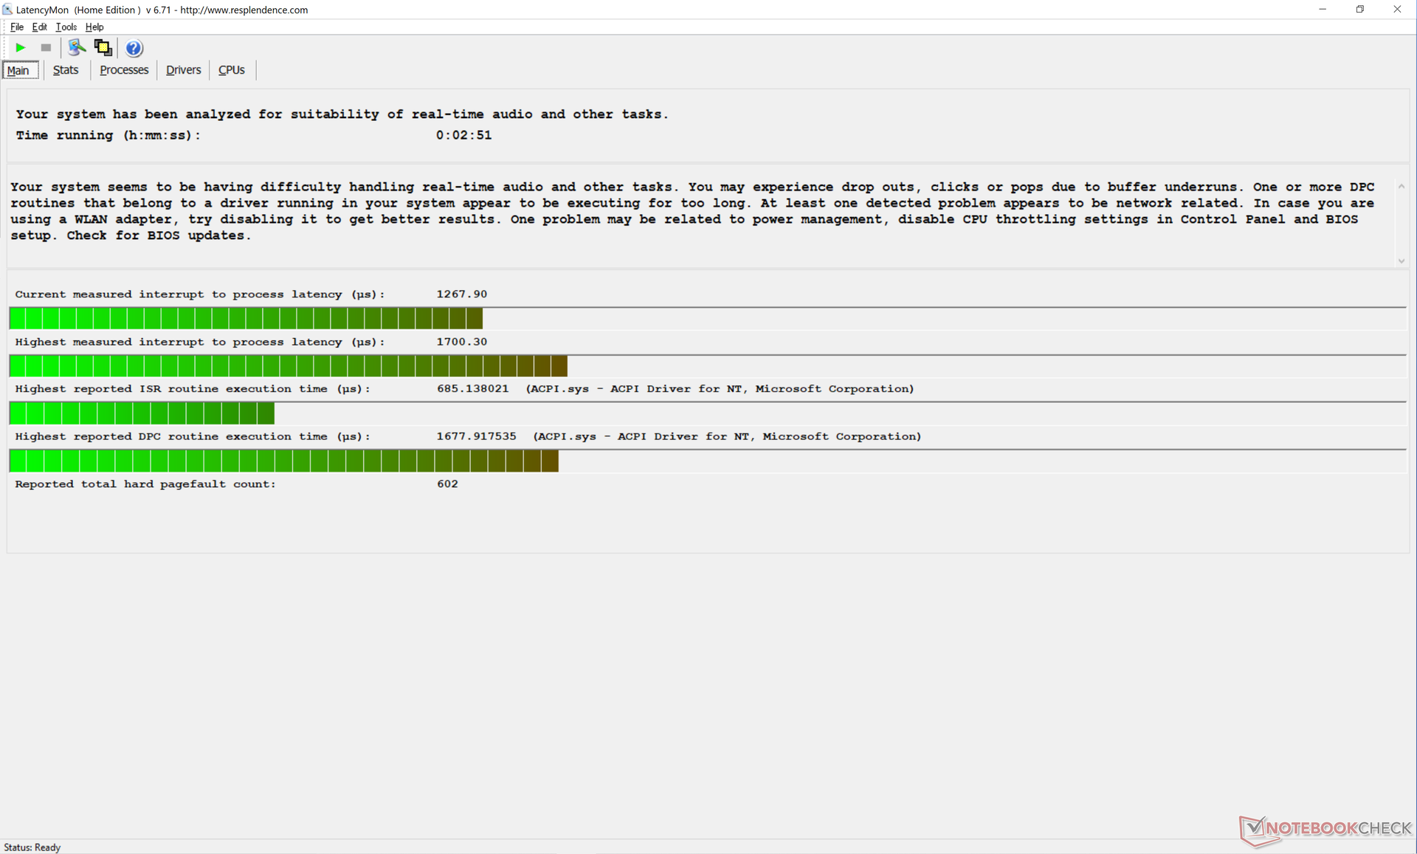The image size is (1417, 854).
Task: Open help via the blue question mark
Action: pyautogui.click(x=134, y=48)
